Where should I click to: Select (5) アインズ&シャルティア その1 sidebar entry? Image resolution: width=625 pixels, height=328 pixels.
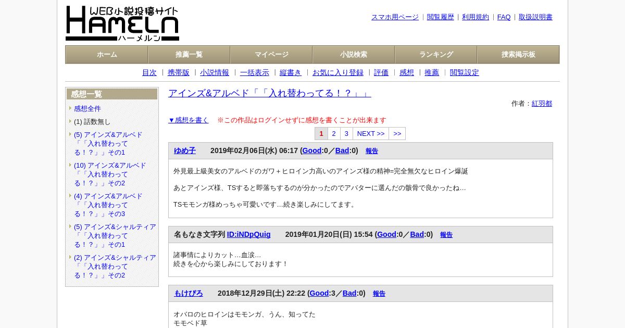(x=115, y=236)
